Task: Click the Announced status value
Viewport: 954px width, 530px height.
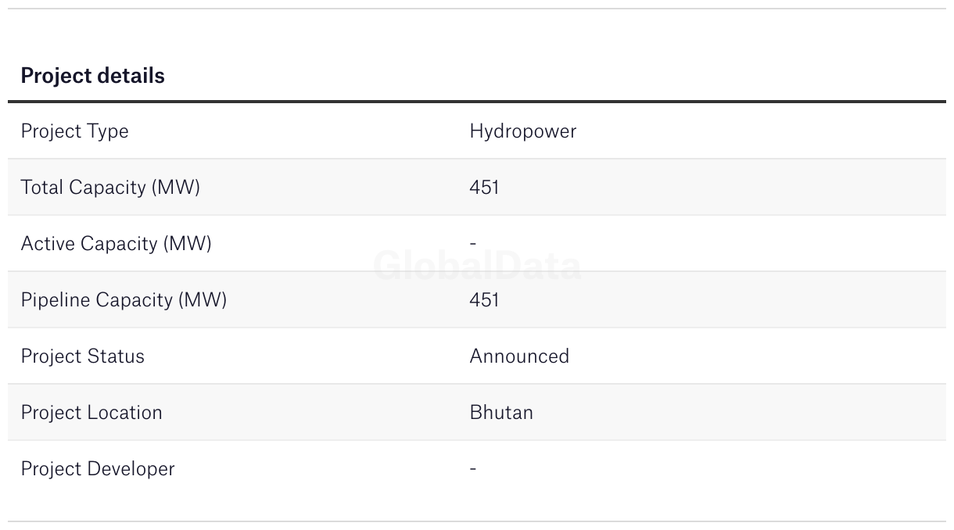Action: pyautogui.click(x=519, y=356)
